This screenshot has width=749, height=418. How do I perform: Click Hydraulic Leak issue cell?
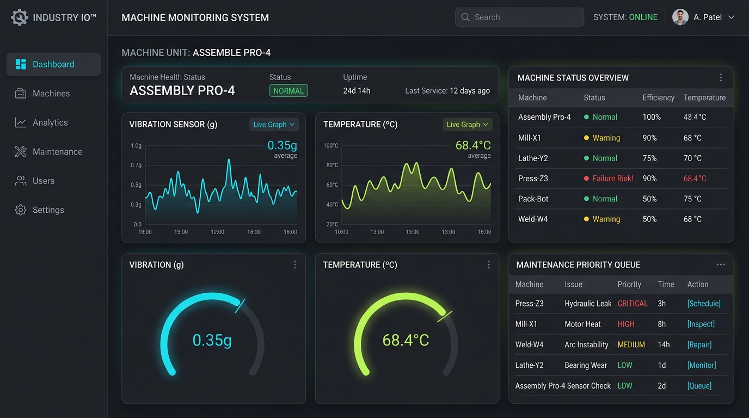tap(588, 304)
